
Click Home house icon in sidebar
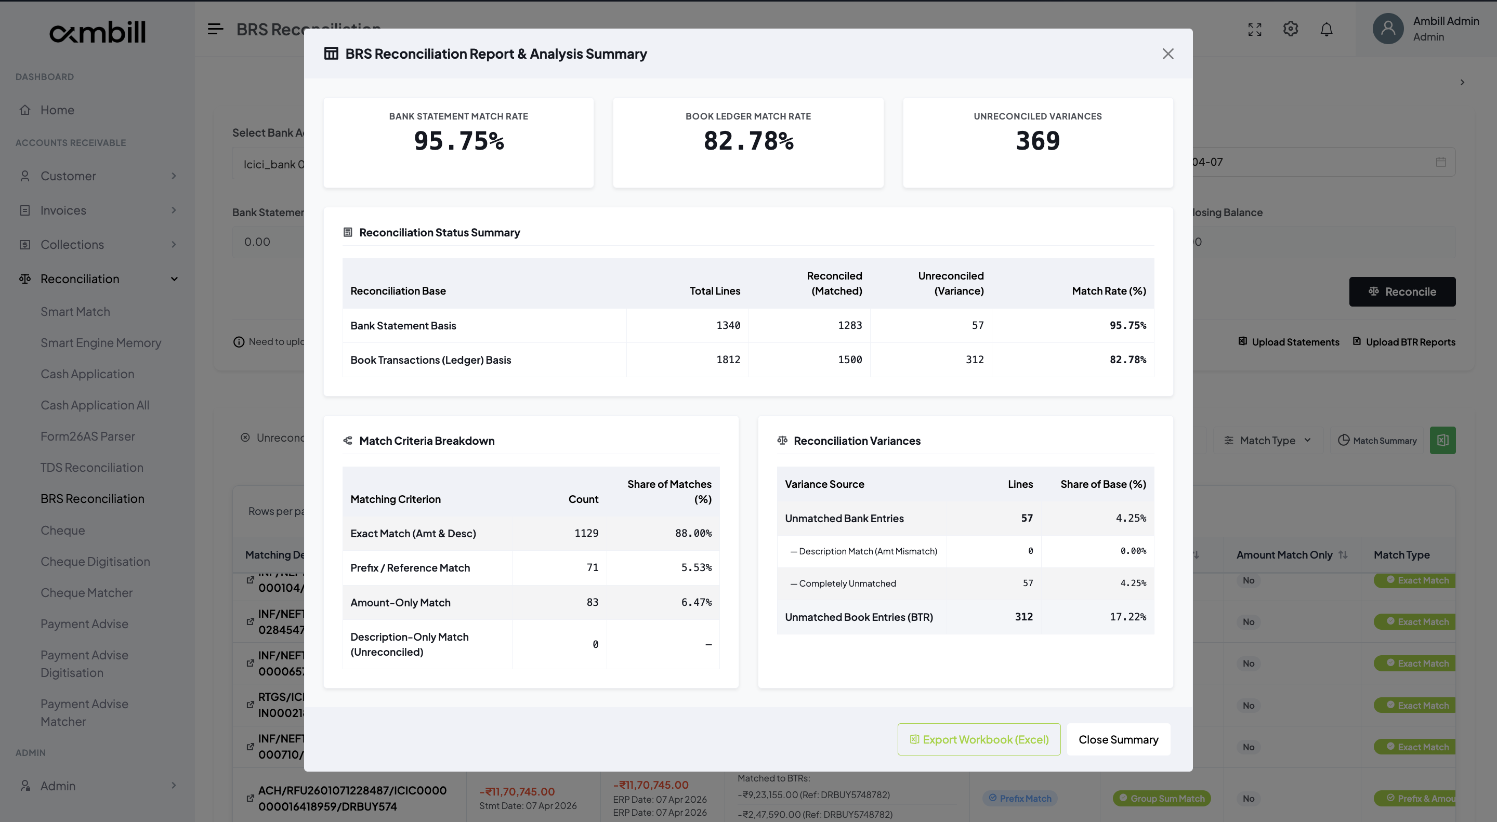(x=24, y=110)
